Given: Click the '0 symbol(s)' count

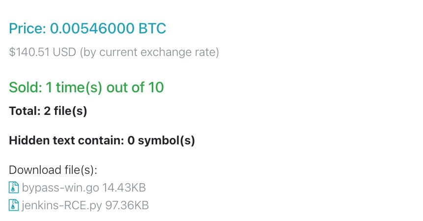Looking at the screenshot, I should click(x=161, y=141).
